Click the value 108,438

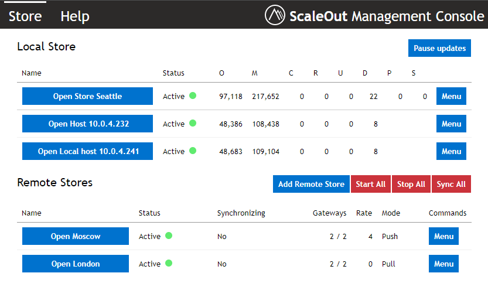tap(265, 124)
